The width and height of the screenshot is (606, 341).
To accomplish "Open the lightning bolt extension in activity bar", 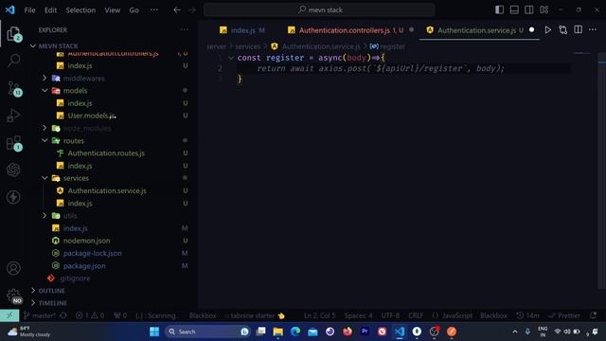I will click(13, 197).
